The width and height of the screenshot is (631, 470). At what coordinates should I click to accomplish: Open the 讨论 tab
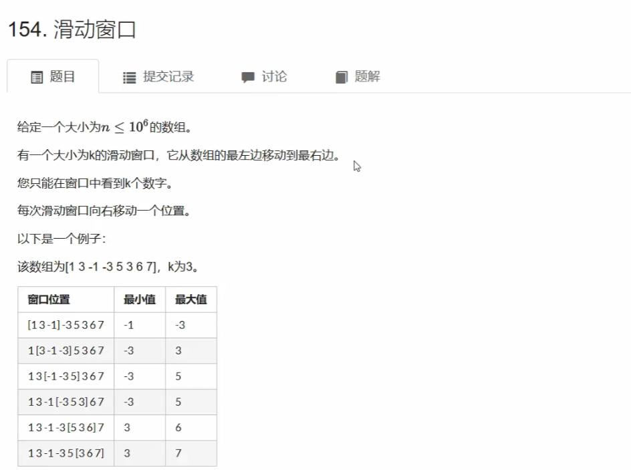(x=274, y=77)
